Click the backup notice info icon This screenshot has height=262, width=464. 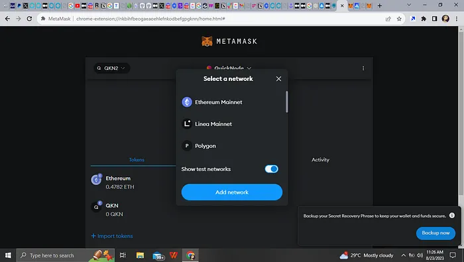coord(452,216)
